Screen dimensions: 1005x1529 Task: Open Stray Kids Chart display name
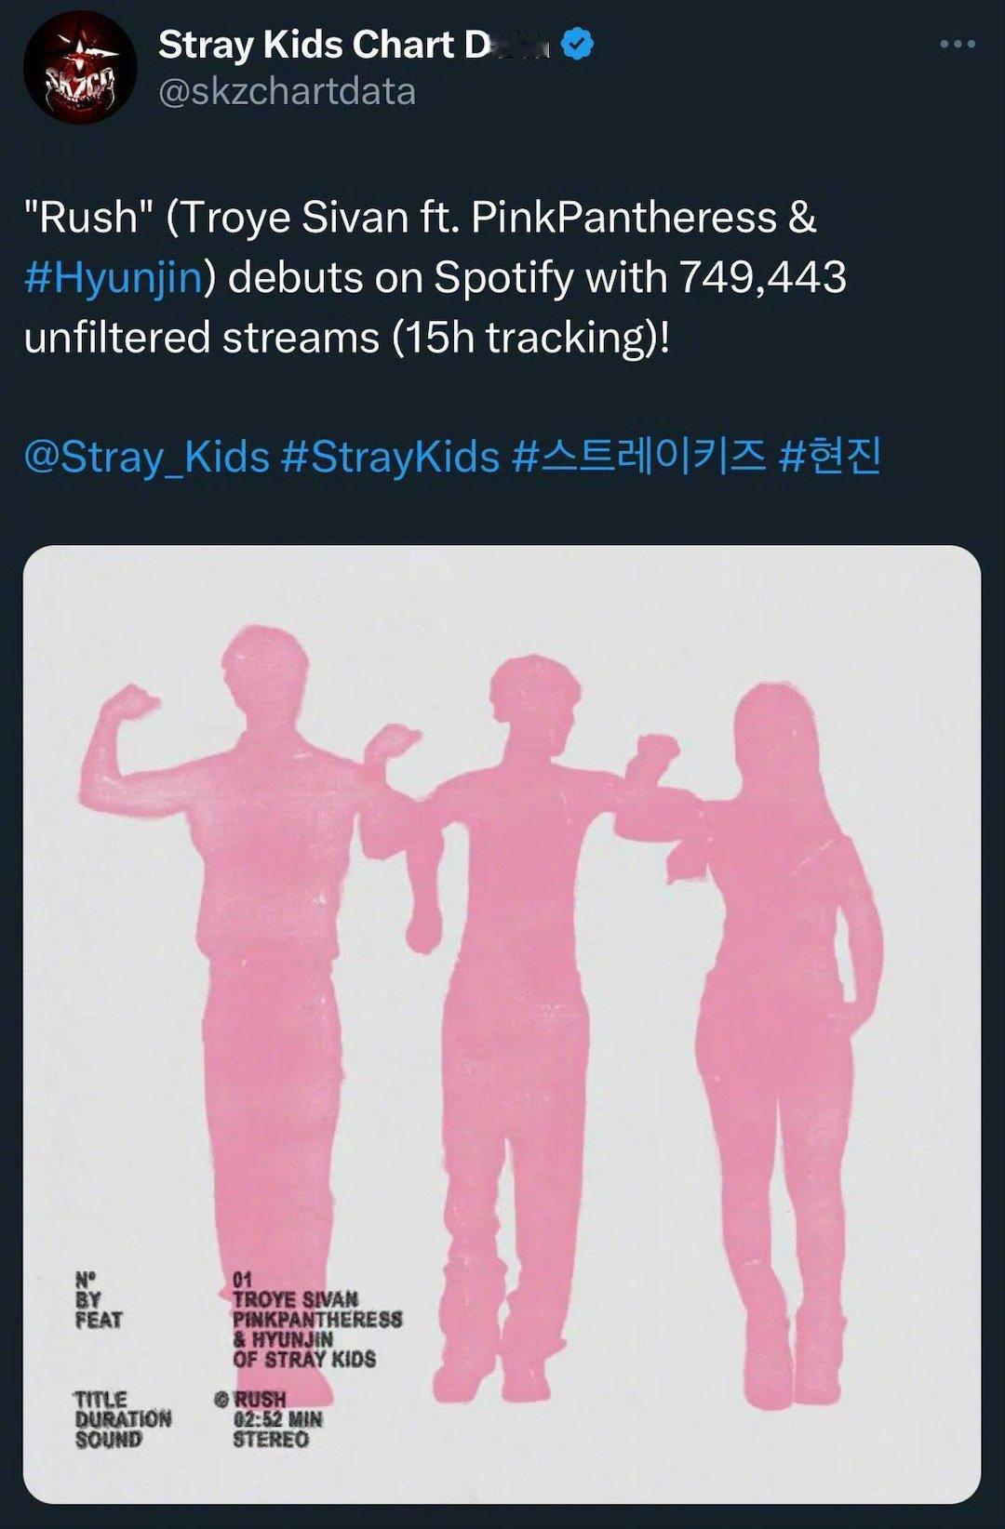coord(357,45)
